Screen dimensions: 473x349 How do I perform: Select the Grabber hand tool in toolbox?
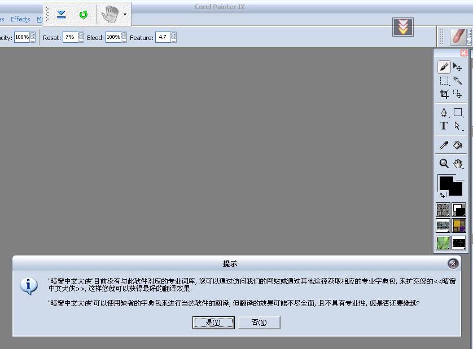pos(458,164)
